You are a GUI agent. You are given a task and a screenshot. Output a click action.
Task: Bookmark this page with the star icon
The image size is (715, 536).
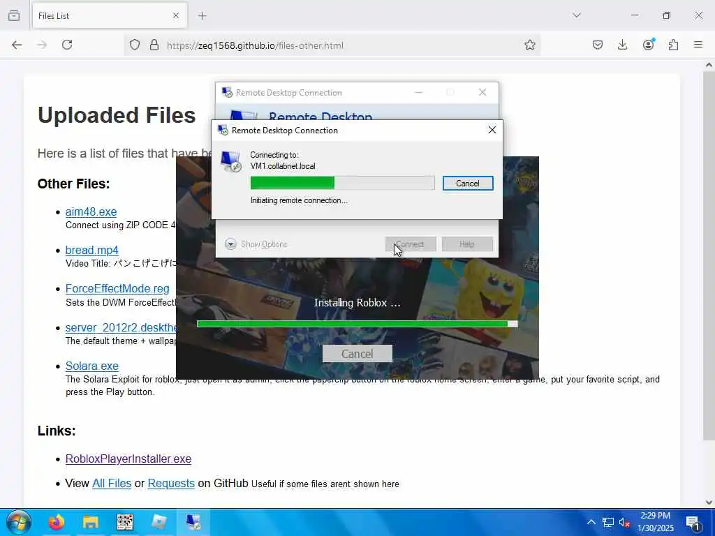tap(529, 45)
